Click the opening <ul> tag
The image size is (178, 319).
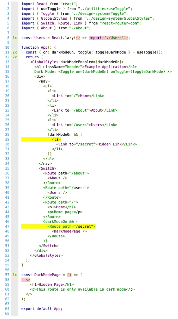tap(47, 86)
